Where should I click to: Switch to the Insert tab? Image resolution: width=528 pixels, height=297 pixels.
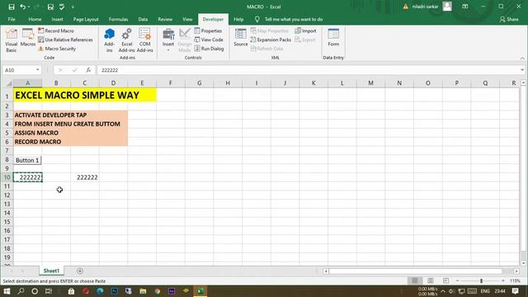[x=57, y=19]
